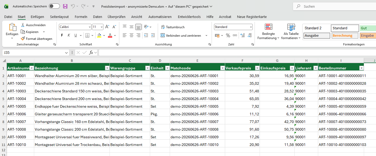
Task: Switch to the Einfügen tab
Action: (x=37, y=17)
